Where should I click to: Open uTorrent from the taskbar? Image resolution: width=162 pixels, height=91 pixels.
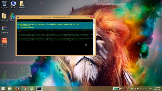pyautogui.click(x=32, y=89)
